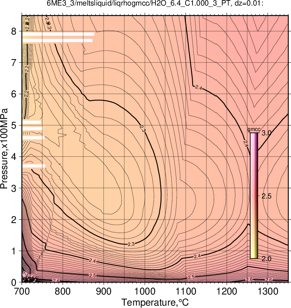Click the 5 pressure tick label

pos(14,125)
